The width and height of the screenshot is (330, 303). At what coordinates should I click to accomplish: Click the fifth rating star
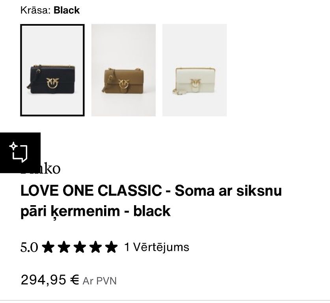[x=111, y=247]
